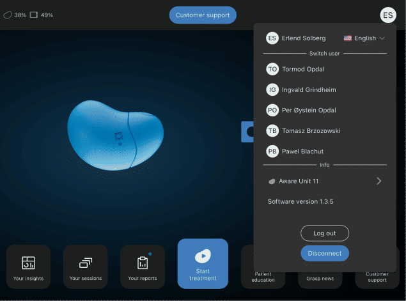This screenshot has width=406, height=301.
Task: Click the tablet battery 49% indicator
Action: [42, 15]
